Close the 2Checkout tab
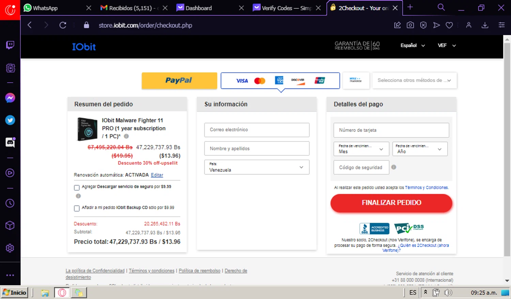This screenshot has height=299, width=511. click(395, 8)
